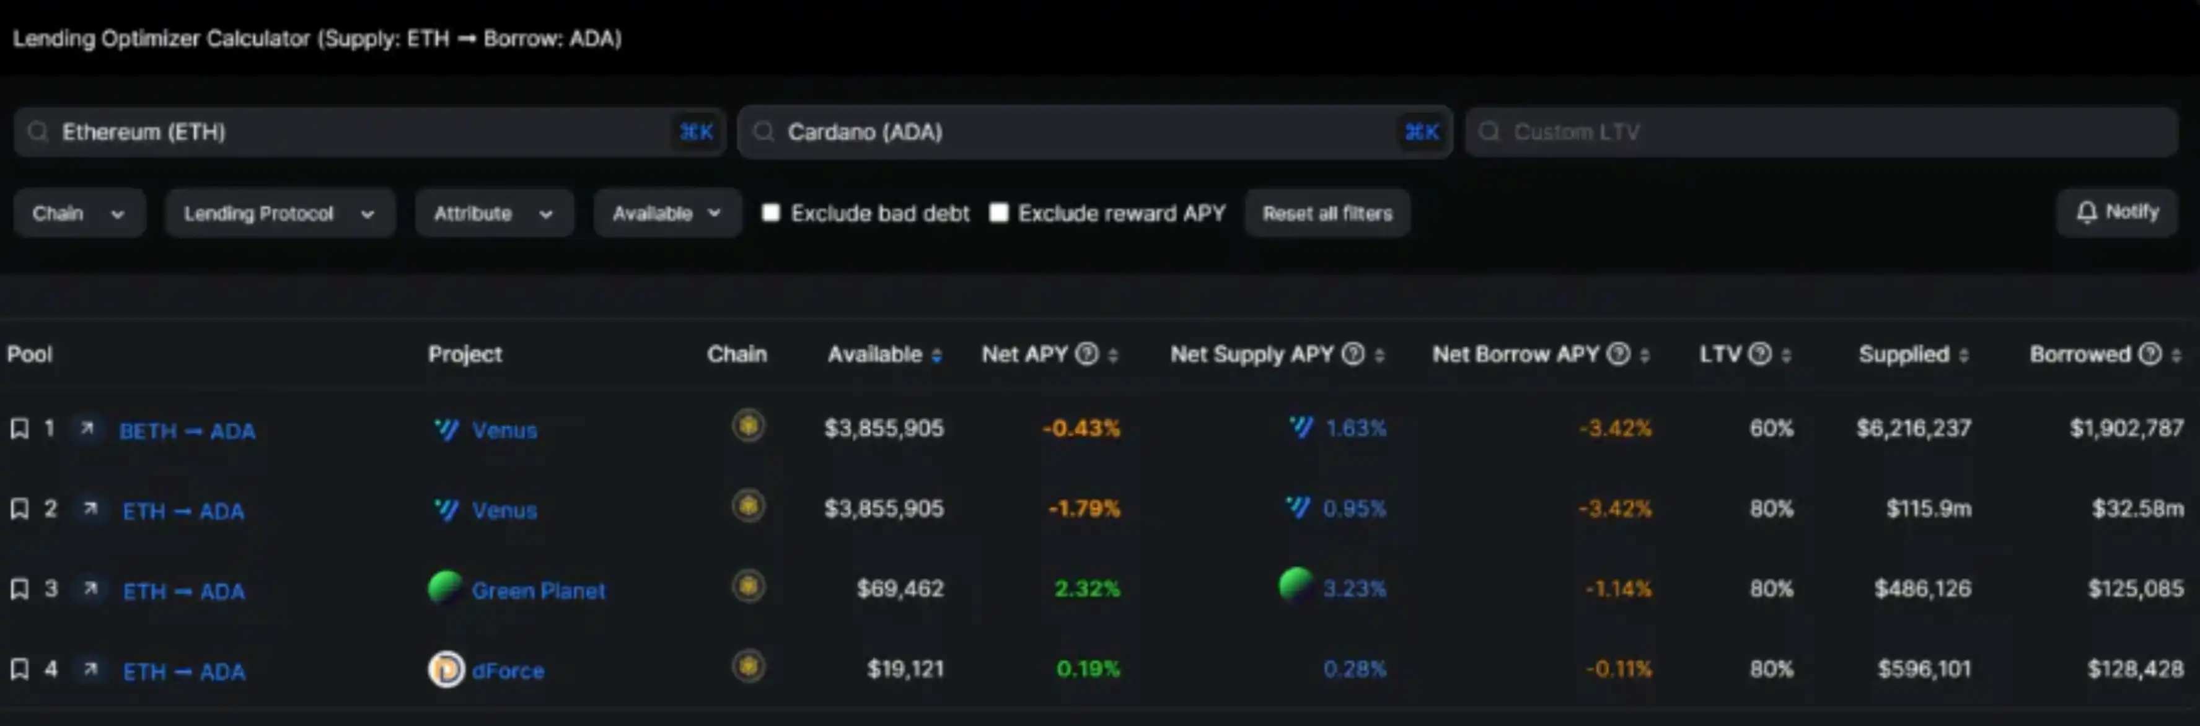Click Reset all filters button

[x=1327, y=212]
